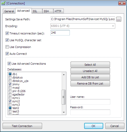Disable Use MySQL character set
The width and height of the screenshot is (127, 132).
pos(7,40)
